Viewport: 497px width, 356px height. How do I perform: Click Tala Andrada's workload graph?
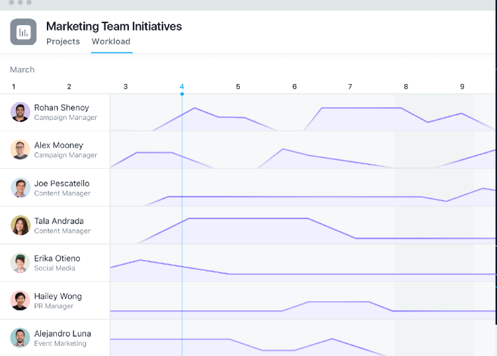click(303, 225)
